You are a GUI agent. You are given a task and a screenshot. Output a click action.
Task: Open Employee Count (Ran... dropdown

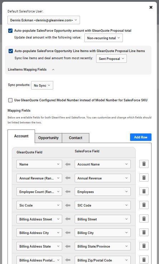point(39,192)
